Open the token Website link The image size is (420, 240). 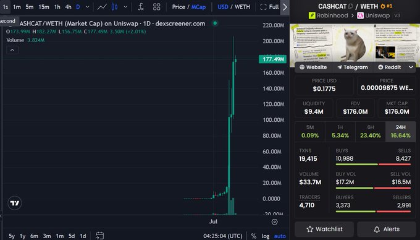(313, 67)
